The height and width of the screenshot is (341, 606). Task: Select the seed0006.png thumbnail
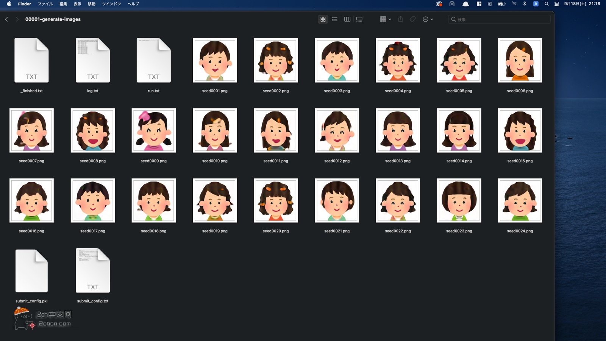(x=520, y=60)
